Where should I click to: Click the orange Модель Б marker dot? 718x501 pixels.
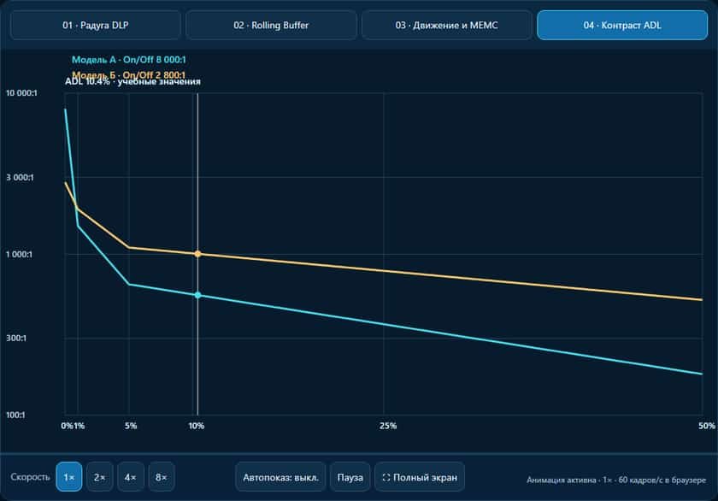click(197, 254)
